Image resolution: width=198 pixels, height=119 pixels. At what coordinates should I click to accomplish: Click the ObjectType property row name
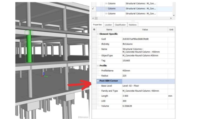[107, 55]
